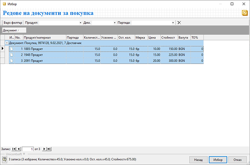Screen dimensions: 250x165
Task: Click the yellow window layout icon at top right
Action: [245, 13]
